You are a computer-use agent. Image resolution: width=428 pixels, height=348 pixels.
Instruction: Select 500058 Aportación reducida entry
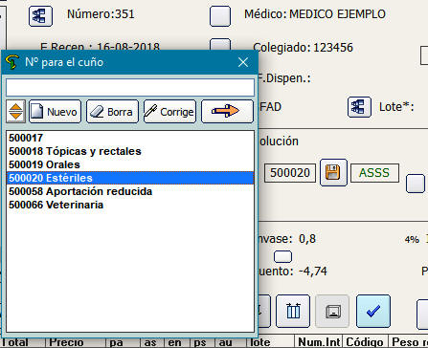click(x=130, y=191)
